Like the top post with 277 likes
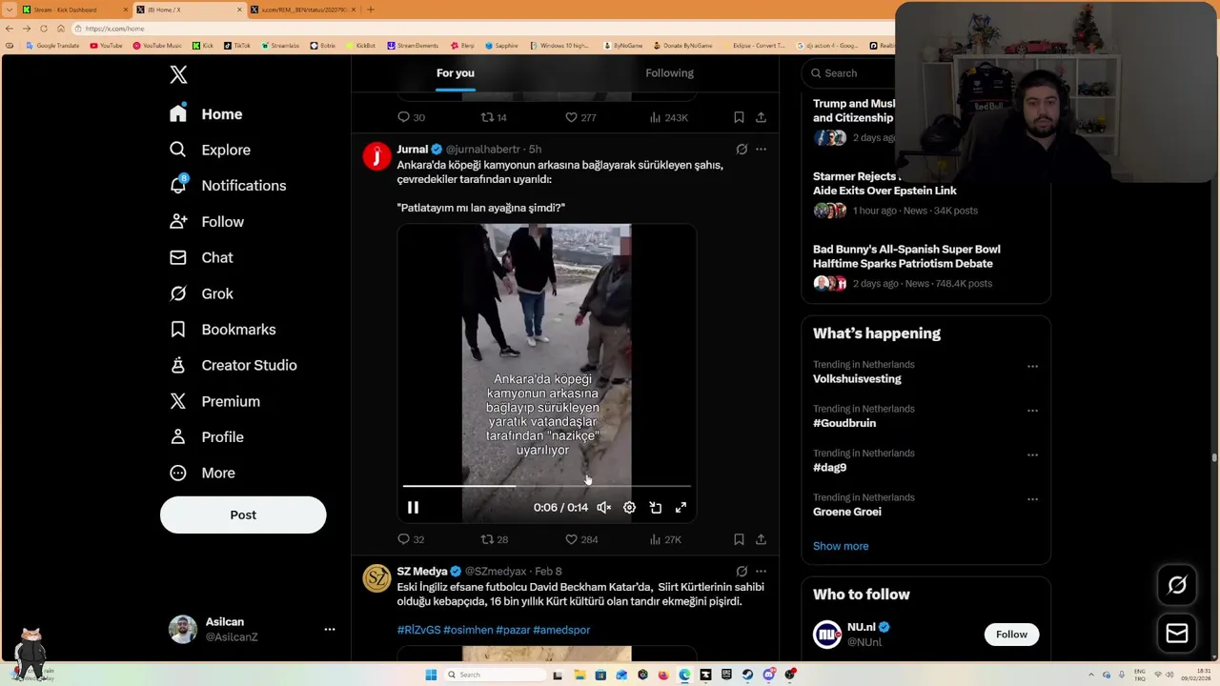 click(x=580, y=117)
